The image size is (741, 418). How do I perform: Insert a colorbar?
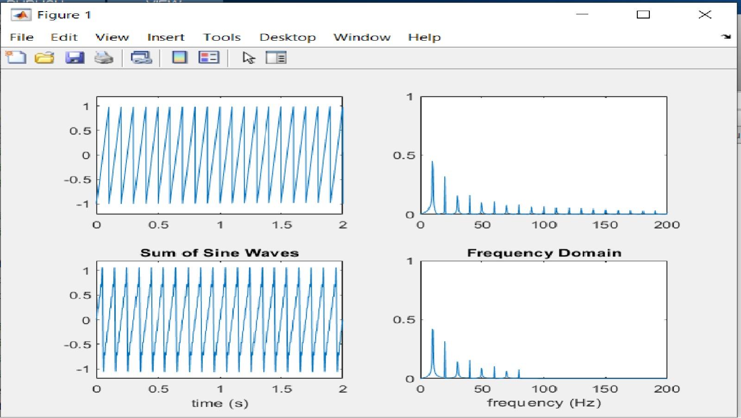coord(180,57)
